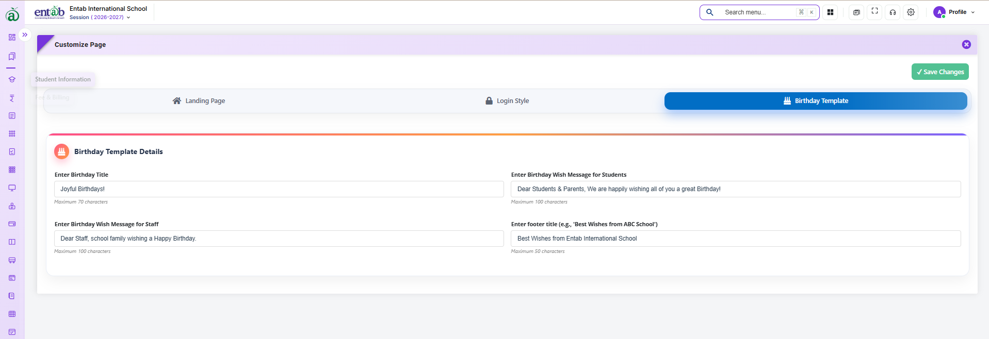The image size is (989, 339).
Task: Click the 'Maximum 50 characters' hint
Action: [538, 251]
